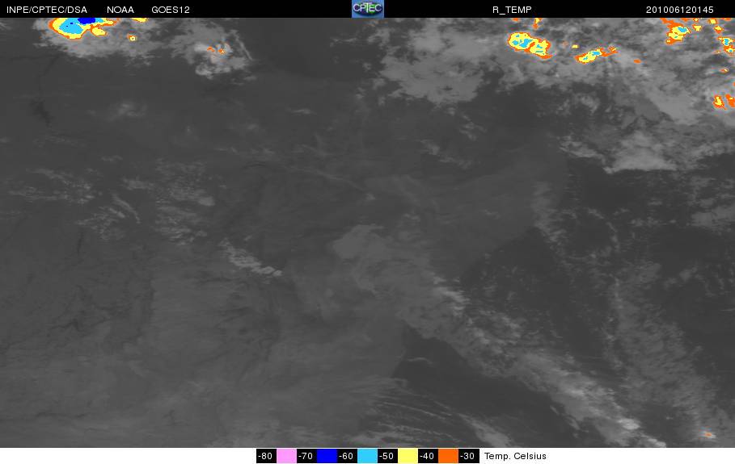Viewport: 735px width, 464px height.
Task: Click the 201006120145 timestamp
Action: point(680,10)
